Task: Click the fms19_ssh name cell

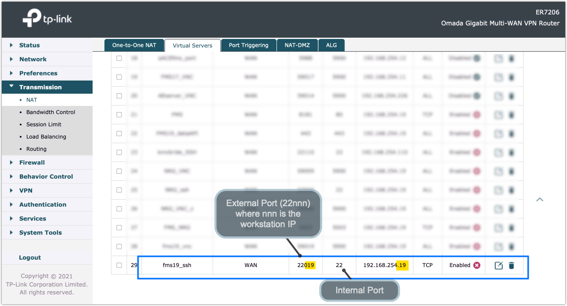Action: (177, 265)
